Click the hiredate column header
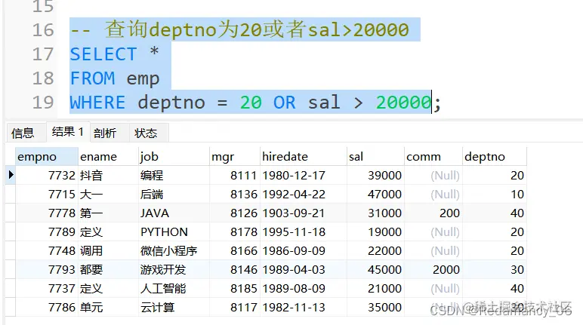This screenshot has height=325, width=583. click(304, 156)
